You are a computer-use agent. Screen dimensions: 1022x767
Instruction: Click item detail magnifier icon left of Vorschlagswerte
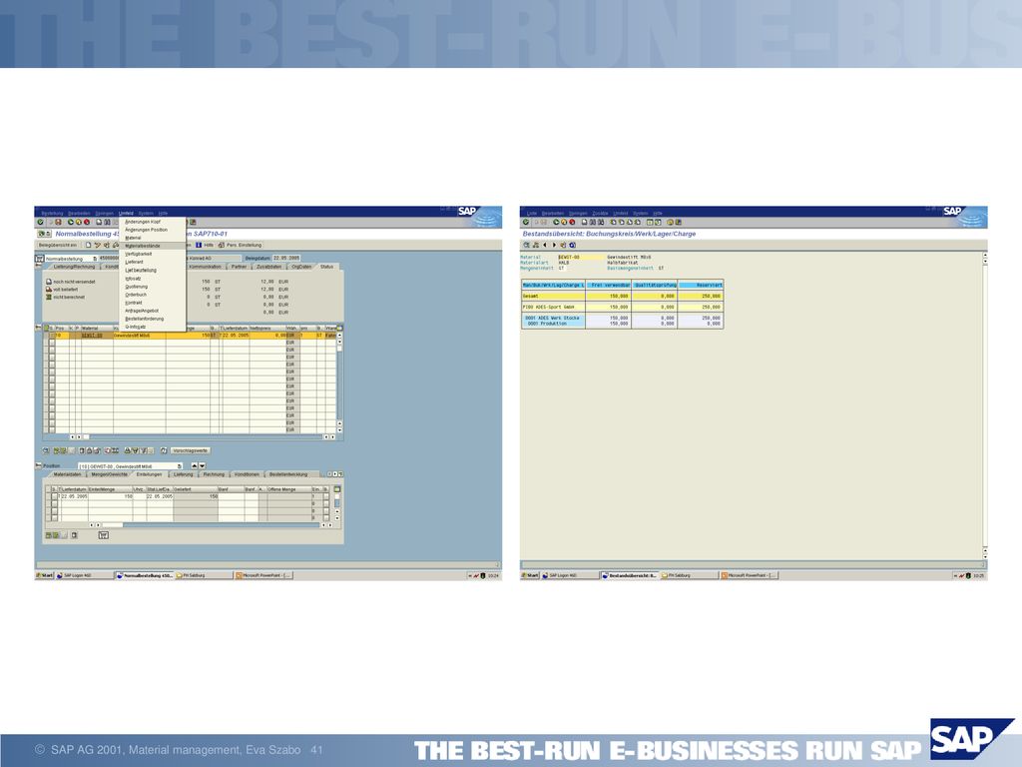pyautogui.click(x=46, y=450)
